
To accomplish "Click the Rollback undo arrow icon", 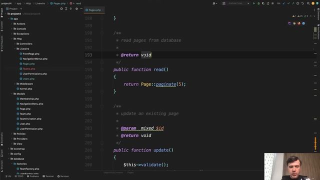I will tap(302, 3).
